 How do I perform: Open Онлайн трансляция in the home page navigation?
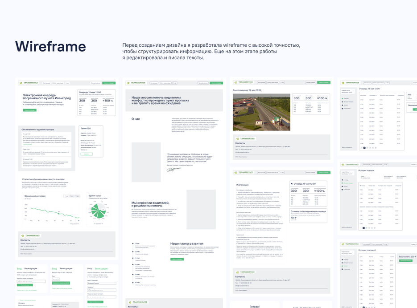click(x=58, y=83)
